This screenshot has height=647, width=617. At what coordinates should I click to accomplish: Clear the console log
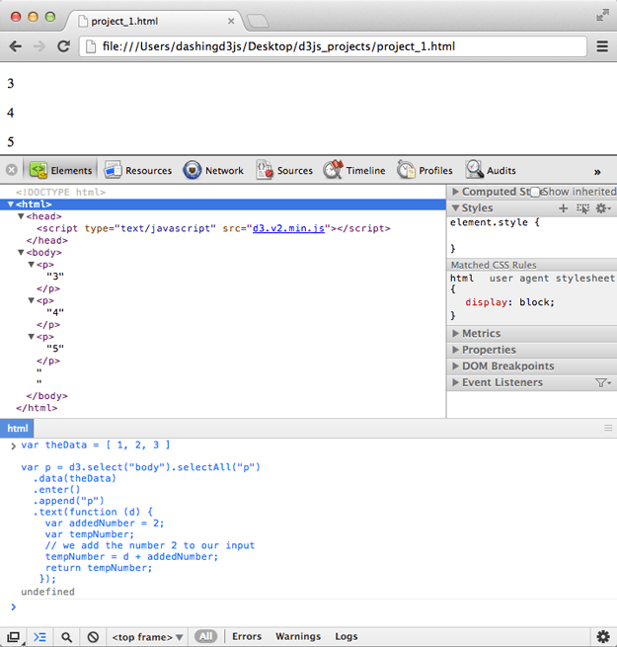[x=93, y=637]
